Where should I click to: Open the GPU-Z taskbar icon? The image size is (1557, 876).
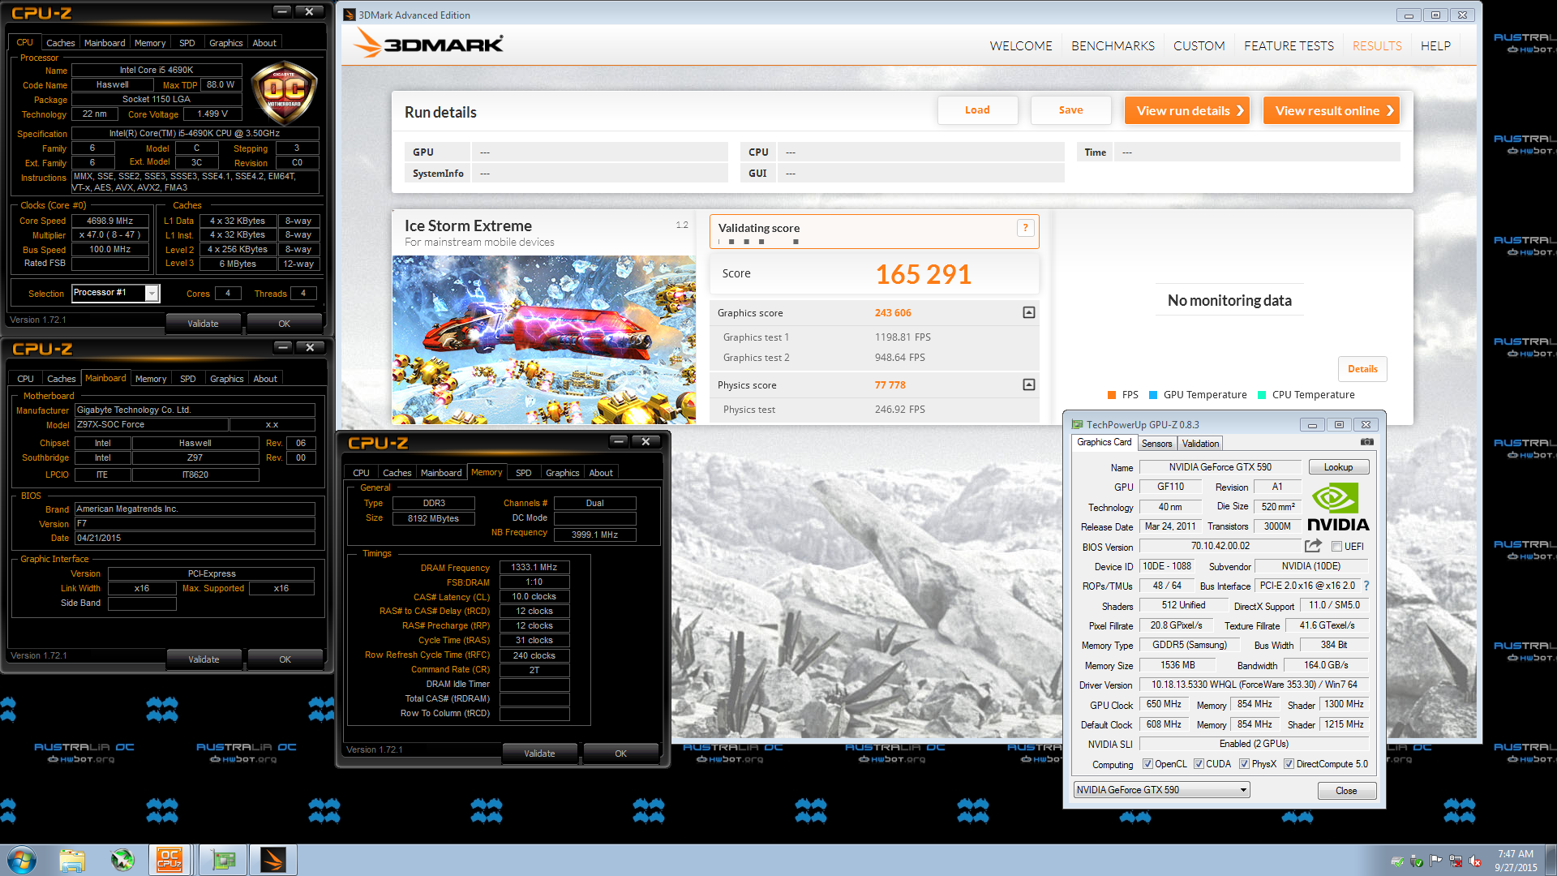(x=223, y=860)
